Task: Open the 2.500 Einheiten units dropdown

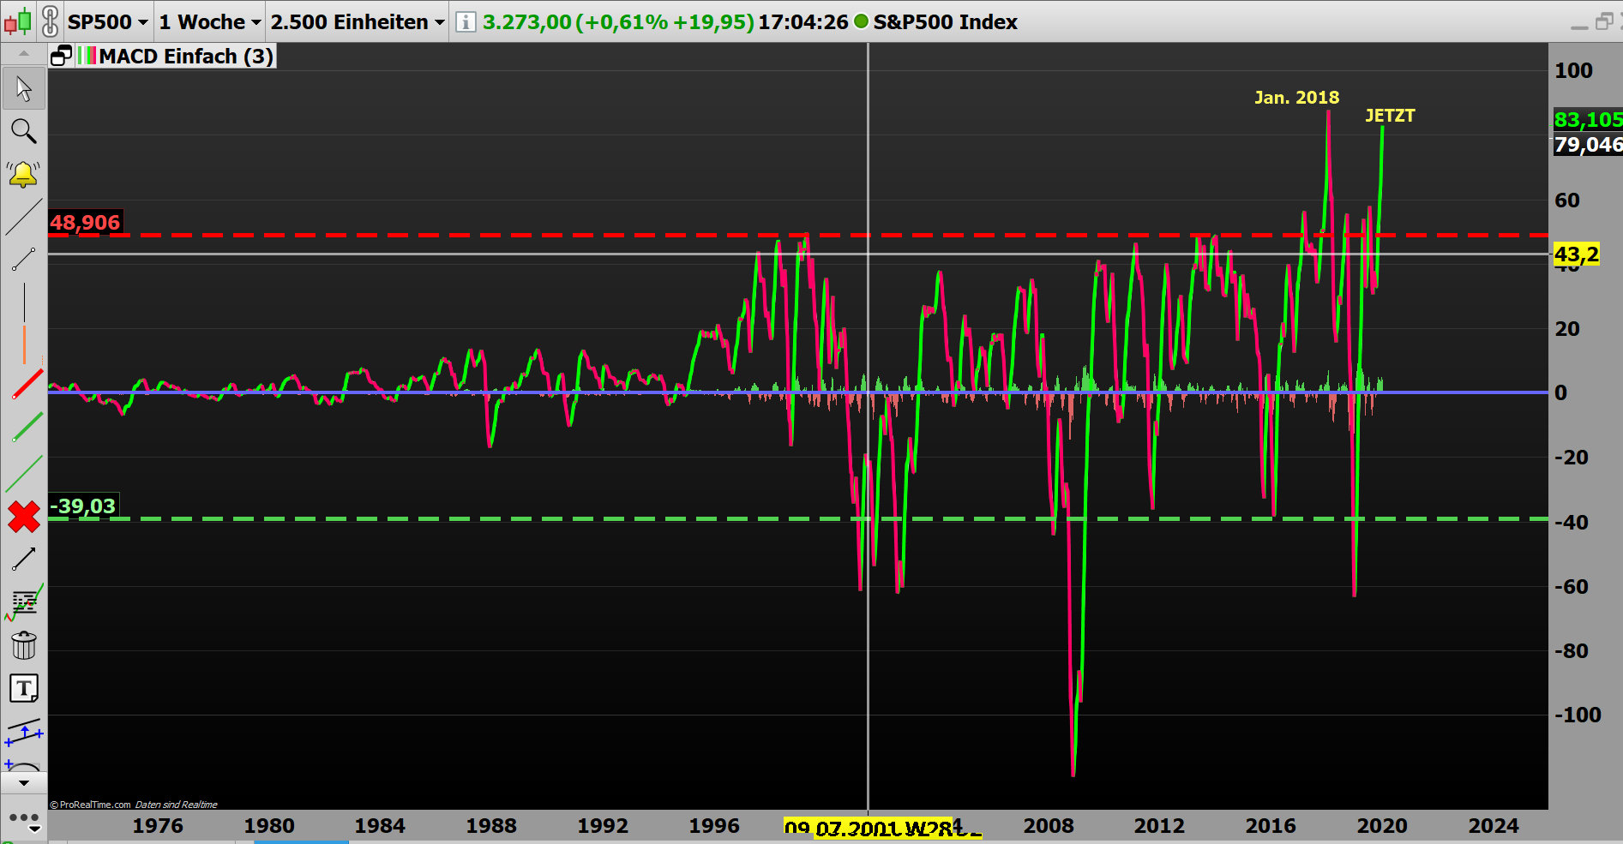Action: [357, 21]
